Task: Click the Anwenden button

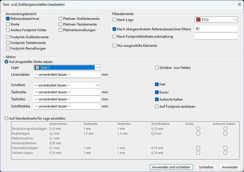Action: pos(230,167)
